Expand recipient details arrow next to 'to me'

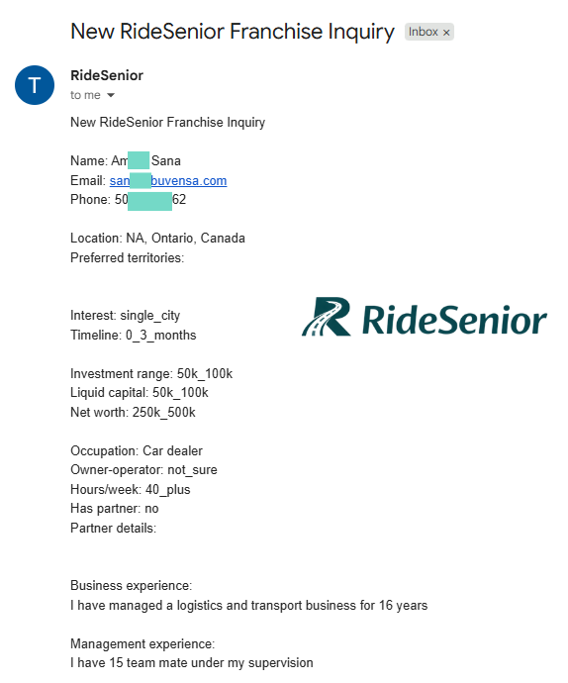coord(111,95)
